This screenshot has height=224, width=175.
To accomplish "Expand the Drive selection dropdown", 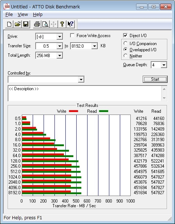I will [60, 37].
